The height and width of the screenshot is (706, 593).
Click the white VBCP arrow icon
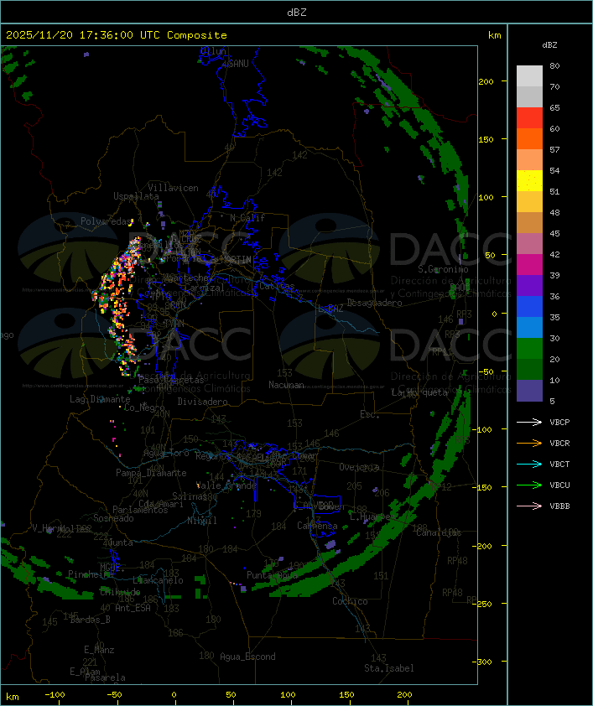[529, 422]
